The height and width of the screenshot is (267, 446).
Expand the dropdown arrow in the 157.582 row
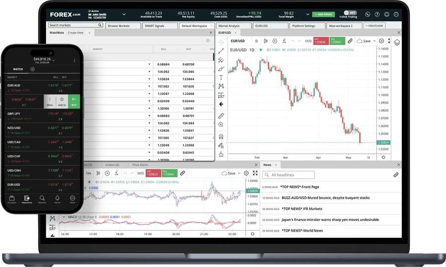[x=149, y=87]
